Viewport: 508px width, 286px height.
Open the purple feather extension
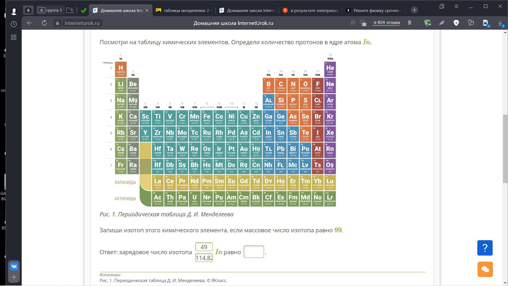click(x=442, y=23)
